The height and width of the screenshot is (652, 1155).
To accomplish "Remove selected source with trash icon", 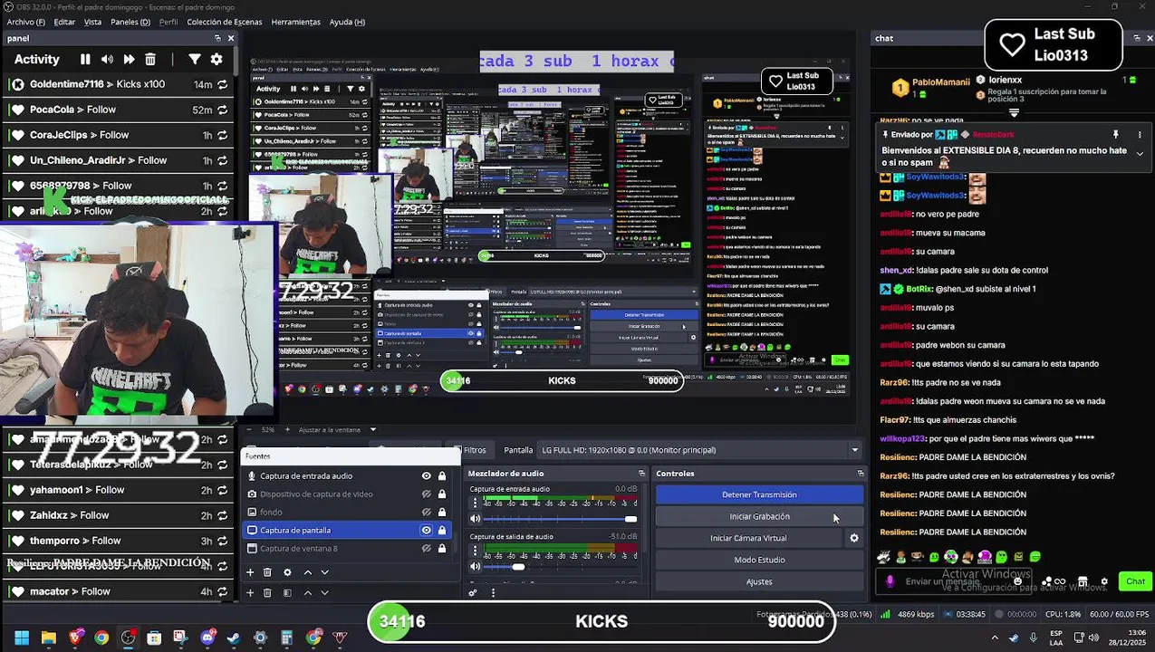I will click(267, 572).
